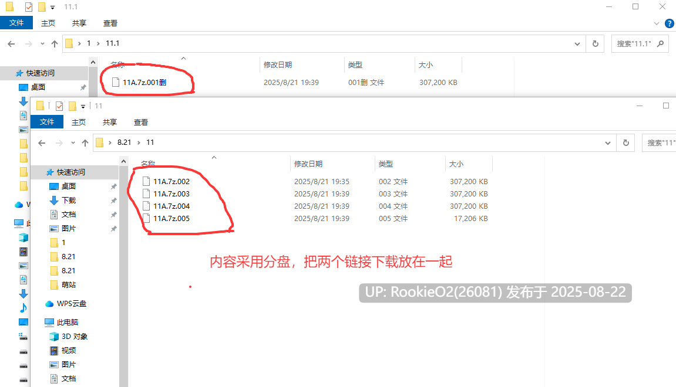Refresh the 11.1 folder view
Screen dimensions: 676x387
click(x=596, y=43)
